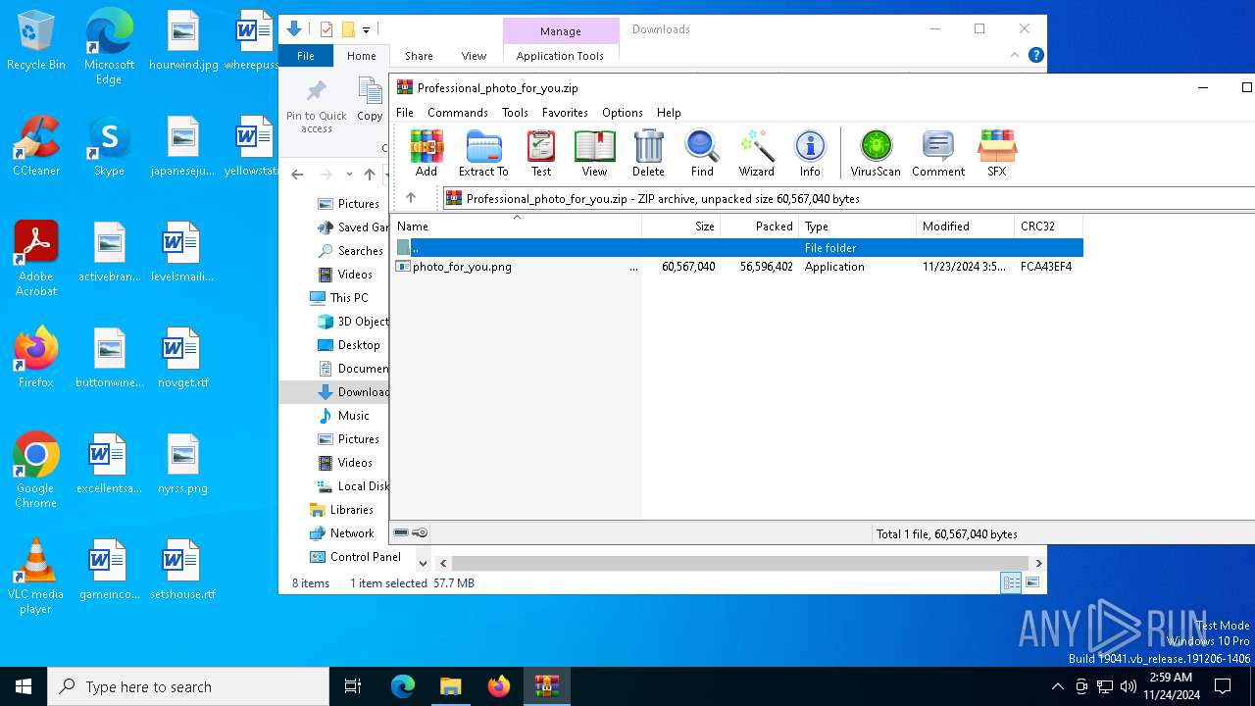Click Explorer horizontal scrollbar
Image resolution: width=1255 pixels, height=706 pixels.
(740, 563)
